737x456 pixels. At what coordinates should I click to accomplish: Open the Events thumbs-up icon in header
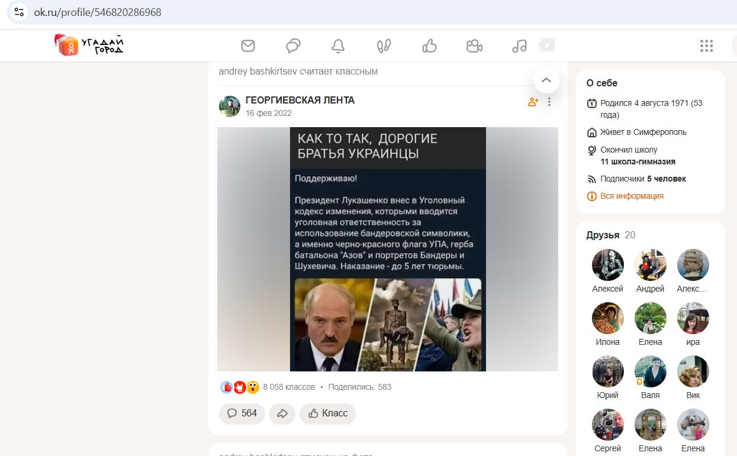(429, 46)
